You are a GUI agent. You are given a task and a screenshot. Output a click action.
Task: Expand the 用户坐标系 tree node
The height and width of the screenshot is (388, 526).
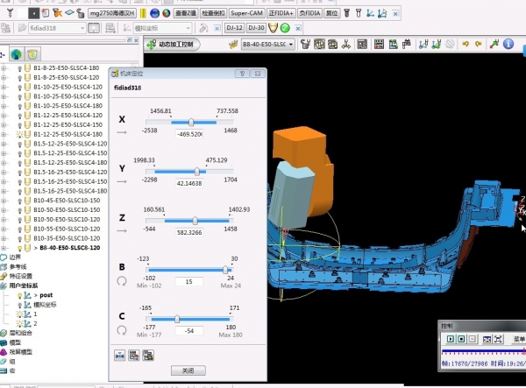[4, 286]
